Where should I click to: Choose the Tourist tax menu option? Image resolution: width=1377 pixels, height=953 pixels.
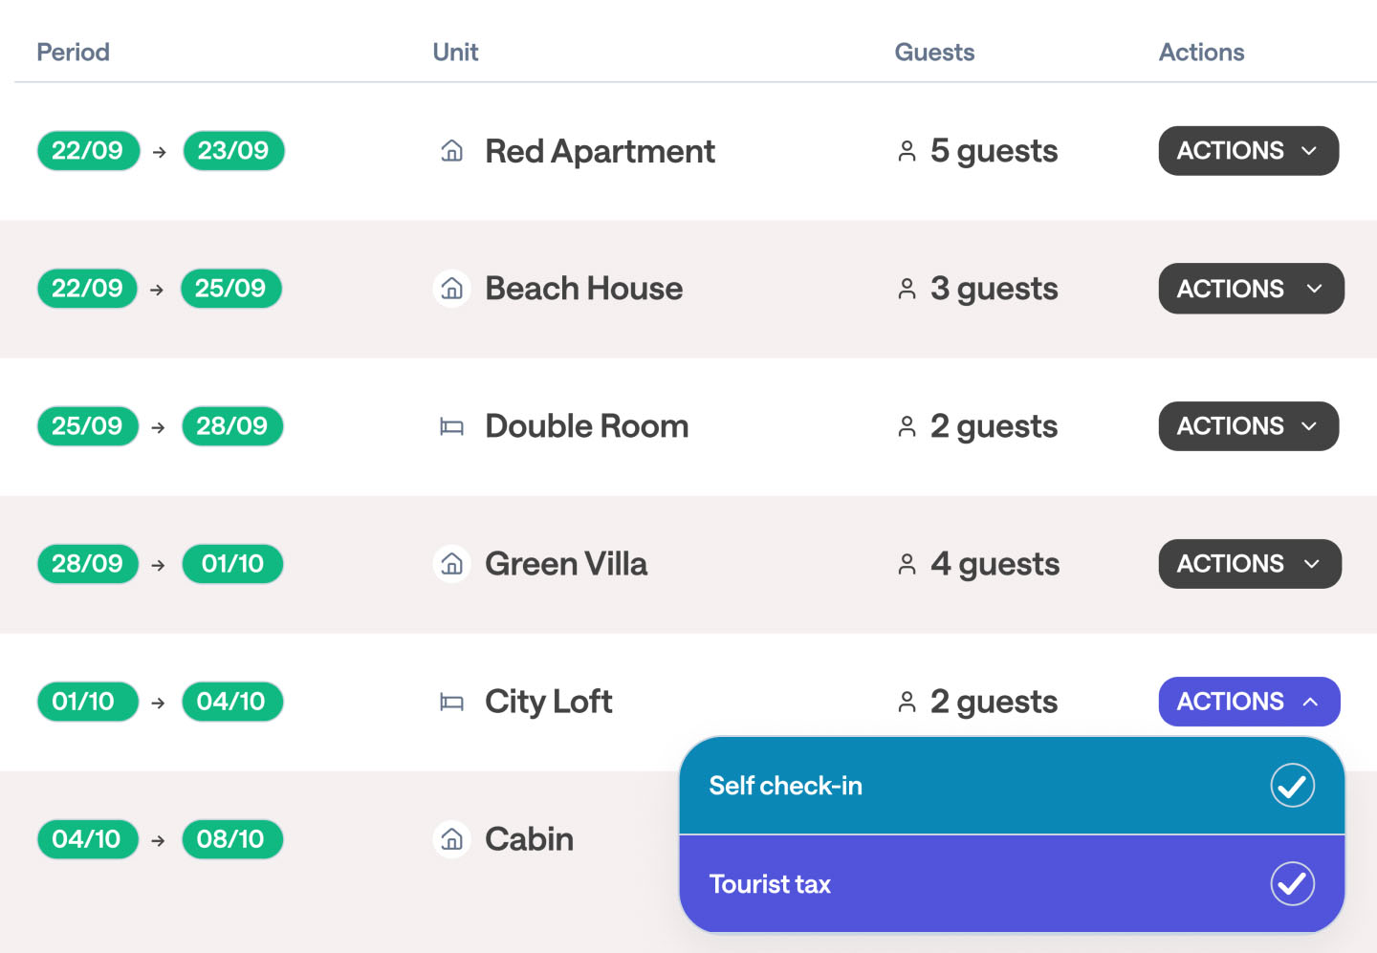[x=771, y=884]
